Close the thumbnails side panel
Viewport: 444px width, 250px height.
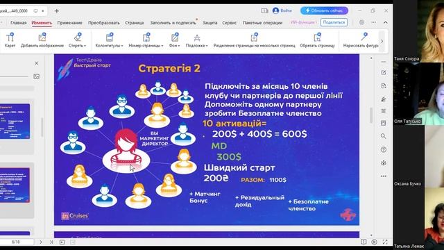[x=37, y=63]
